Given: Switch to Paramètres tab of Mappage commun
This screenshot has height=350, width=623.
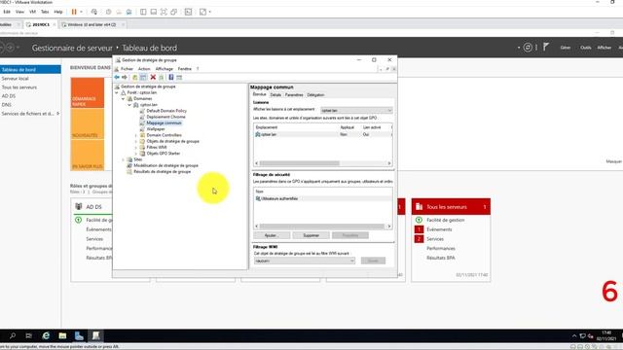Looking at the screenshot, I should tap(294, 95).
